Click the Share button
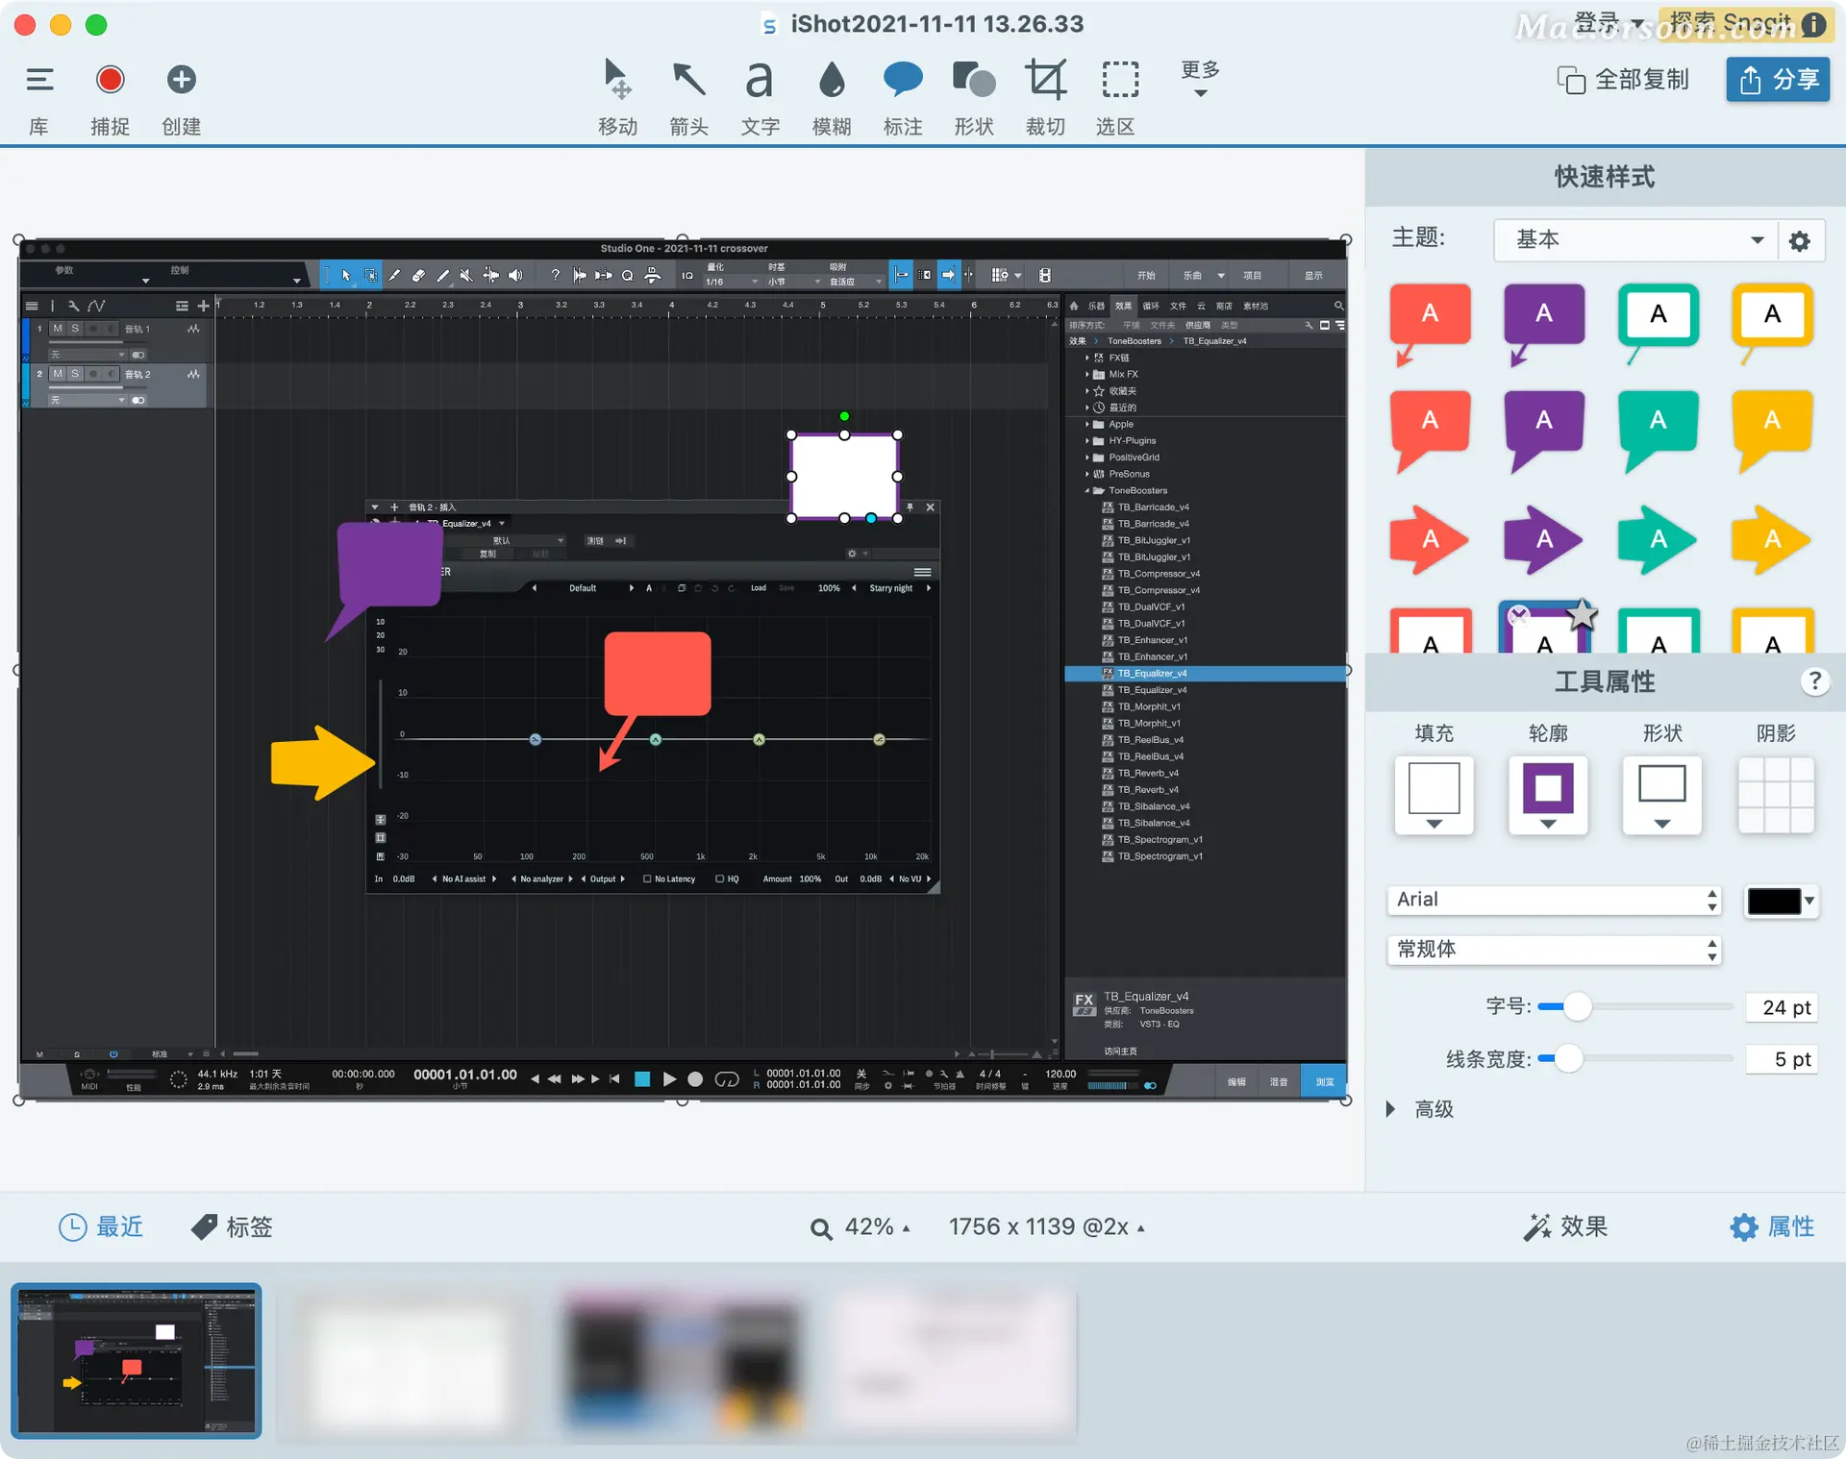1846x1459 pixels. click(1778, 80)
